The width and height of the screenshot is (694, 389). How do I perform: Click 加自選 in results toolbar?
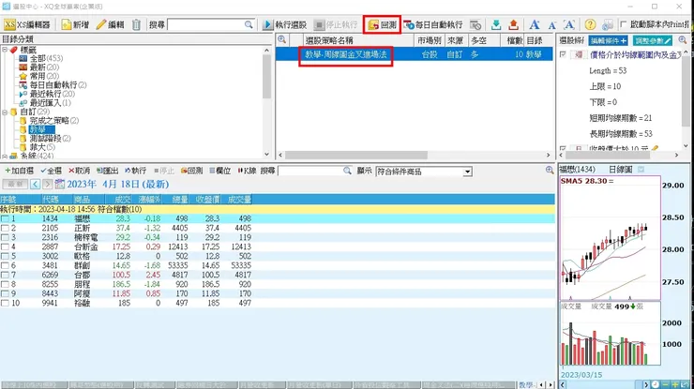click(x=19, y=171)
